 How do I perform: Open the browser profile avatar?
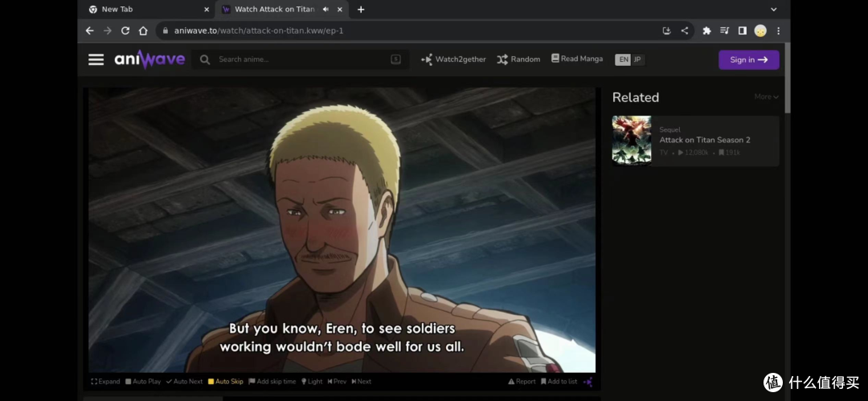pyautogui.click(x=760, y=31)
